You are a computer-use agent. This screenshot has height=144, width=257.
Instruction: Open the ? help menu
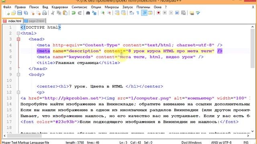(x=166, y=7)
